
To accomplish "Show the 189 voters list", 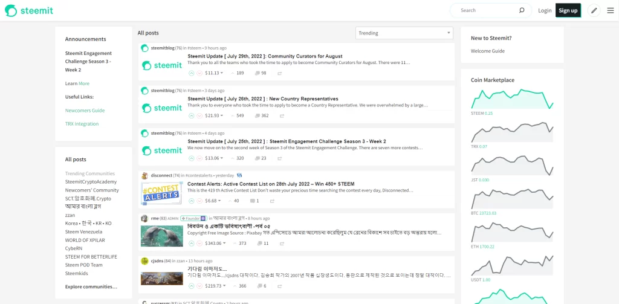I will 237,73.
